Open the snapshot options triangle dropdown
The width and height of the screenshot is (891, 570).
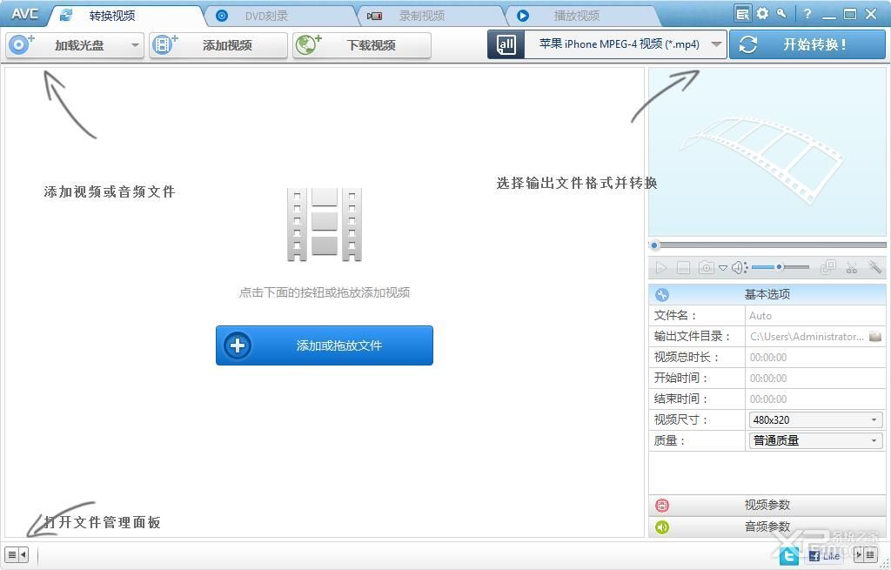point(723,268)
